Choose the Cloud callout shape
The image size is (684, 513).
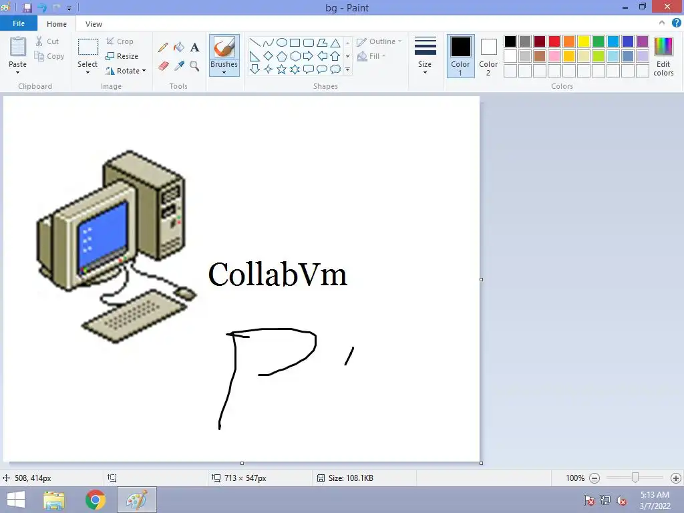pos(335,69)
